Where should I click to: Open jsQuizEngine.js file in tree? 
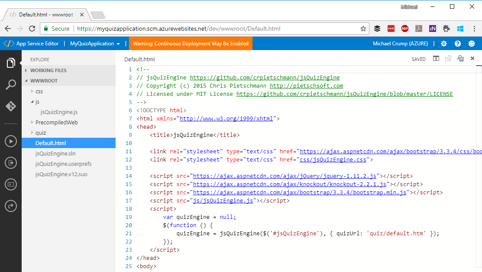59,112
